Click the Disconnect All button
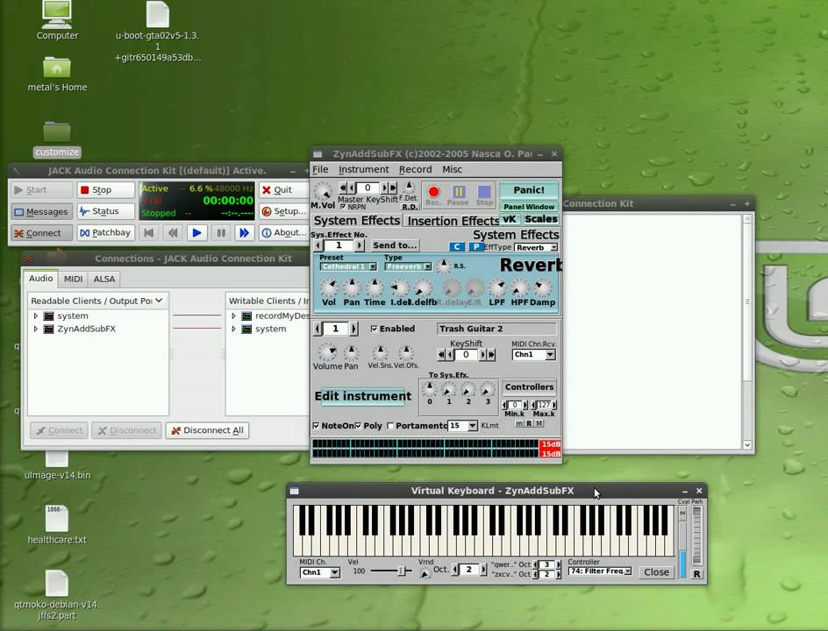Image resolution: width=828 pixels, height=631 pixels. coord(208,430)
